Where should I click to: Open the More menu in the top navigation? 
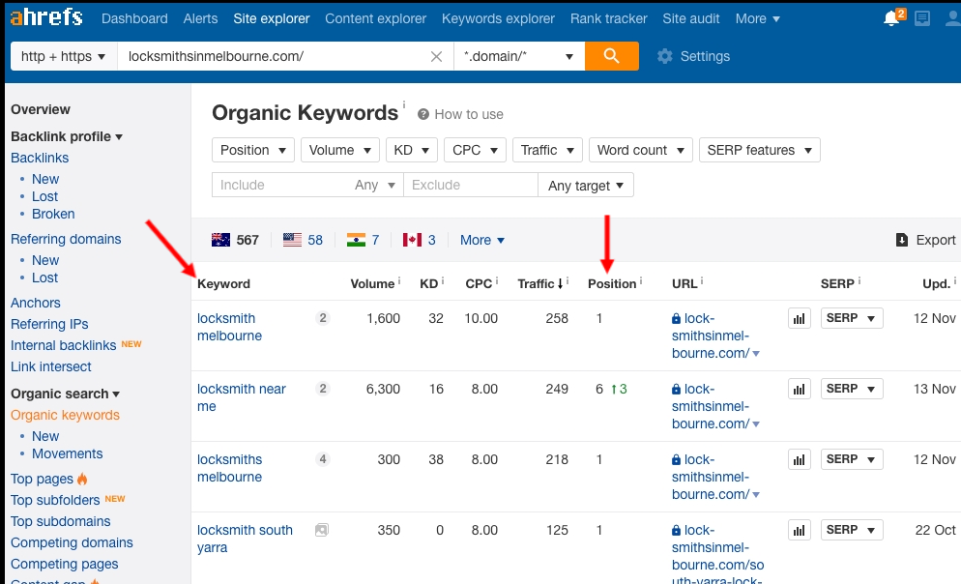pyautogui.click(x=758, y=19)
